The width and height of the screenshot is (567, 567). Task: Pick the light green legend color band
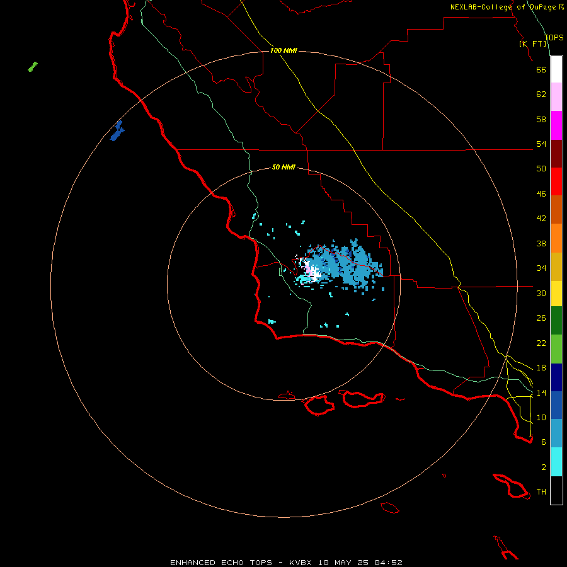[556, 349]
